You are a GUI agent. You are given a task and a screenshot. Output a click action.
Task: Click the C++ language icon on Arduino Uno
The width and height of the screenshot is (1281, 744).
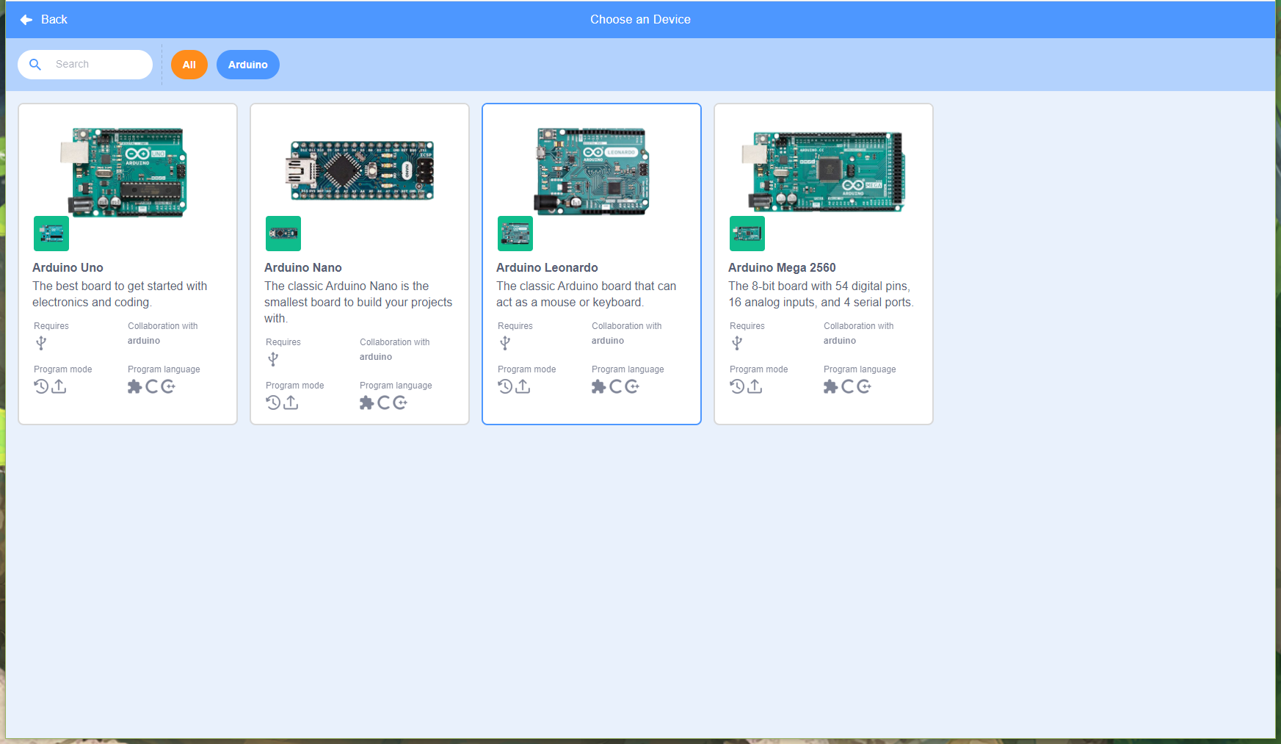[168, 386]
